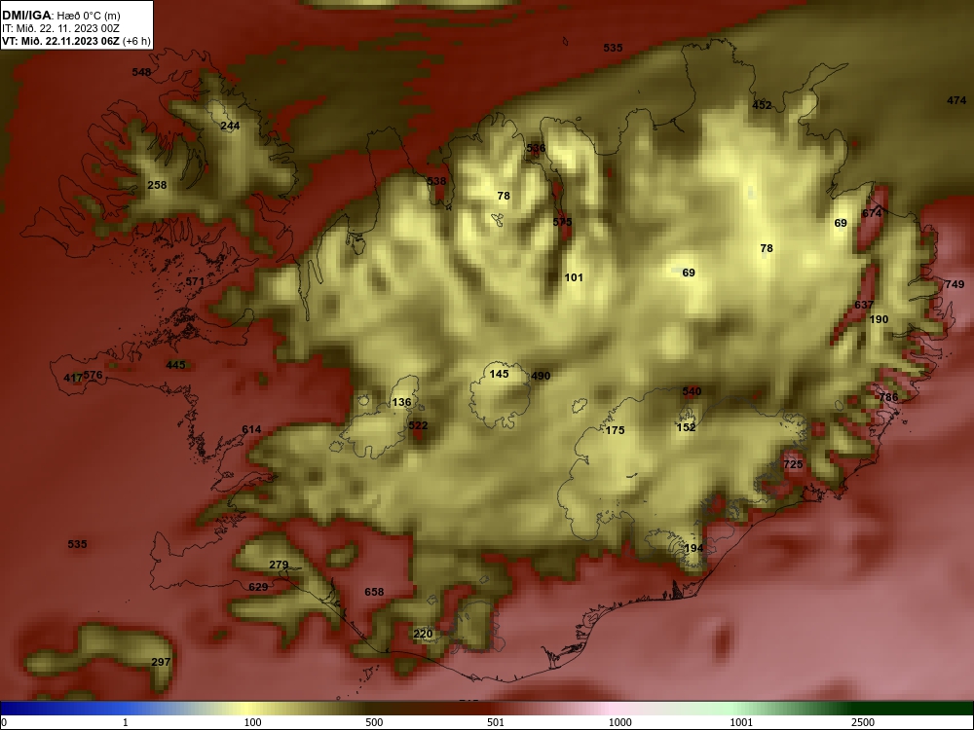
Task: Click the 145 glacier value
Action: tap(499, 374)
